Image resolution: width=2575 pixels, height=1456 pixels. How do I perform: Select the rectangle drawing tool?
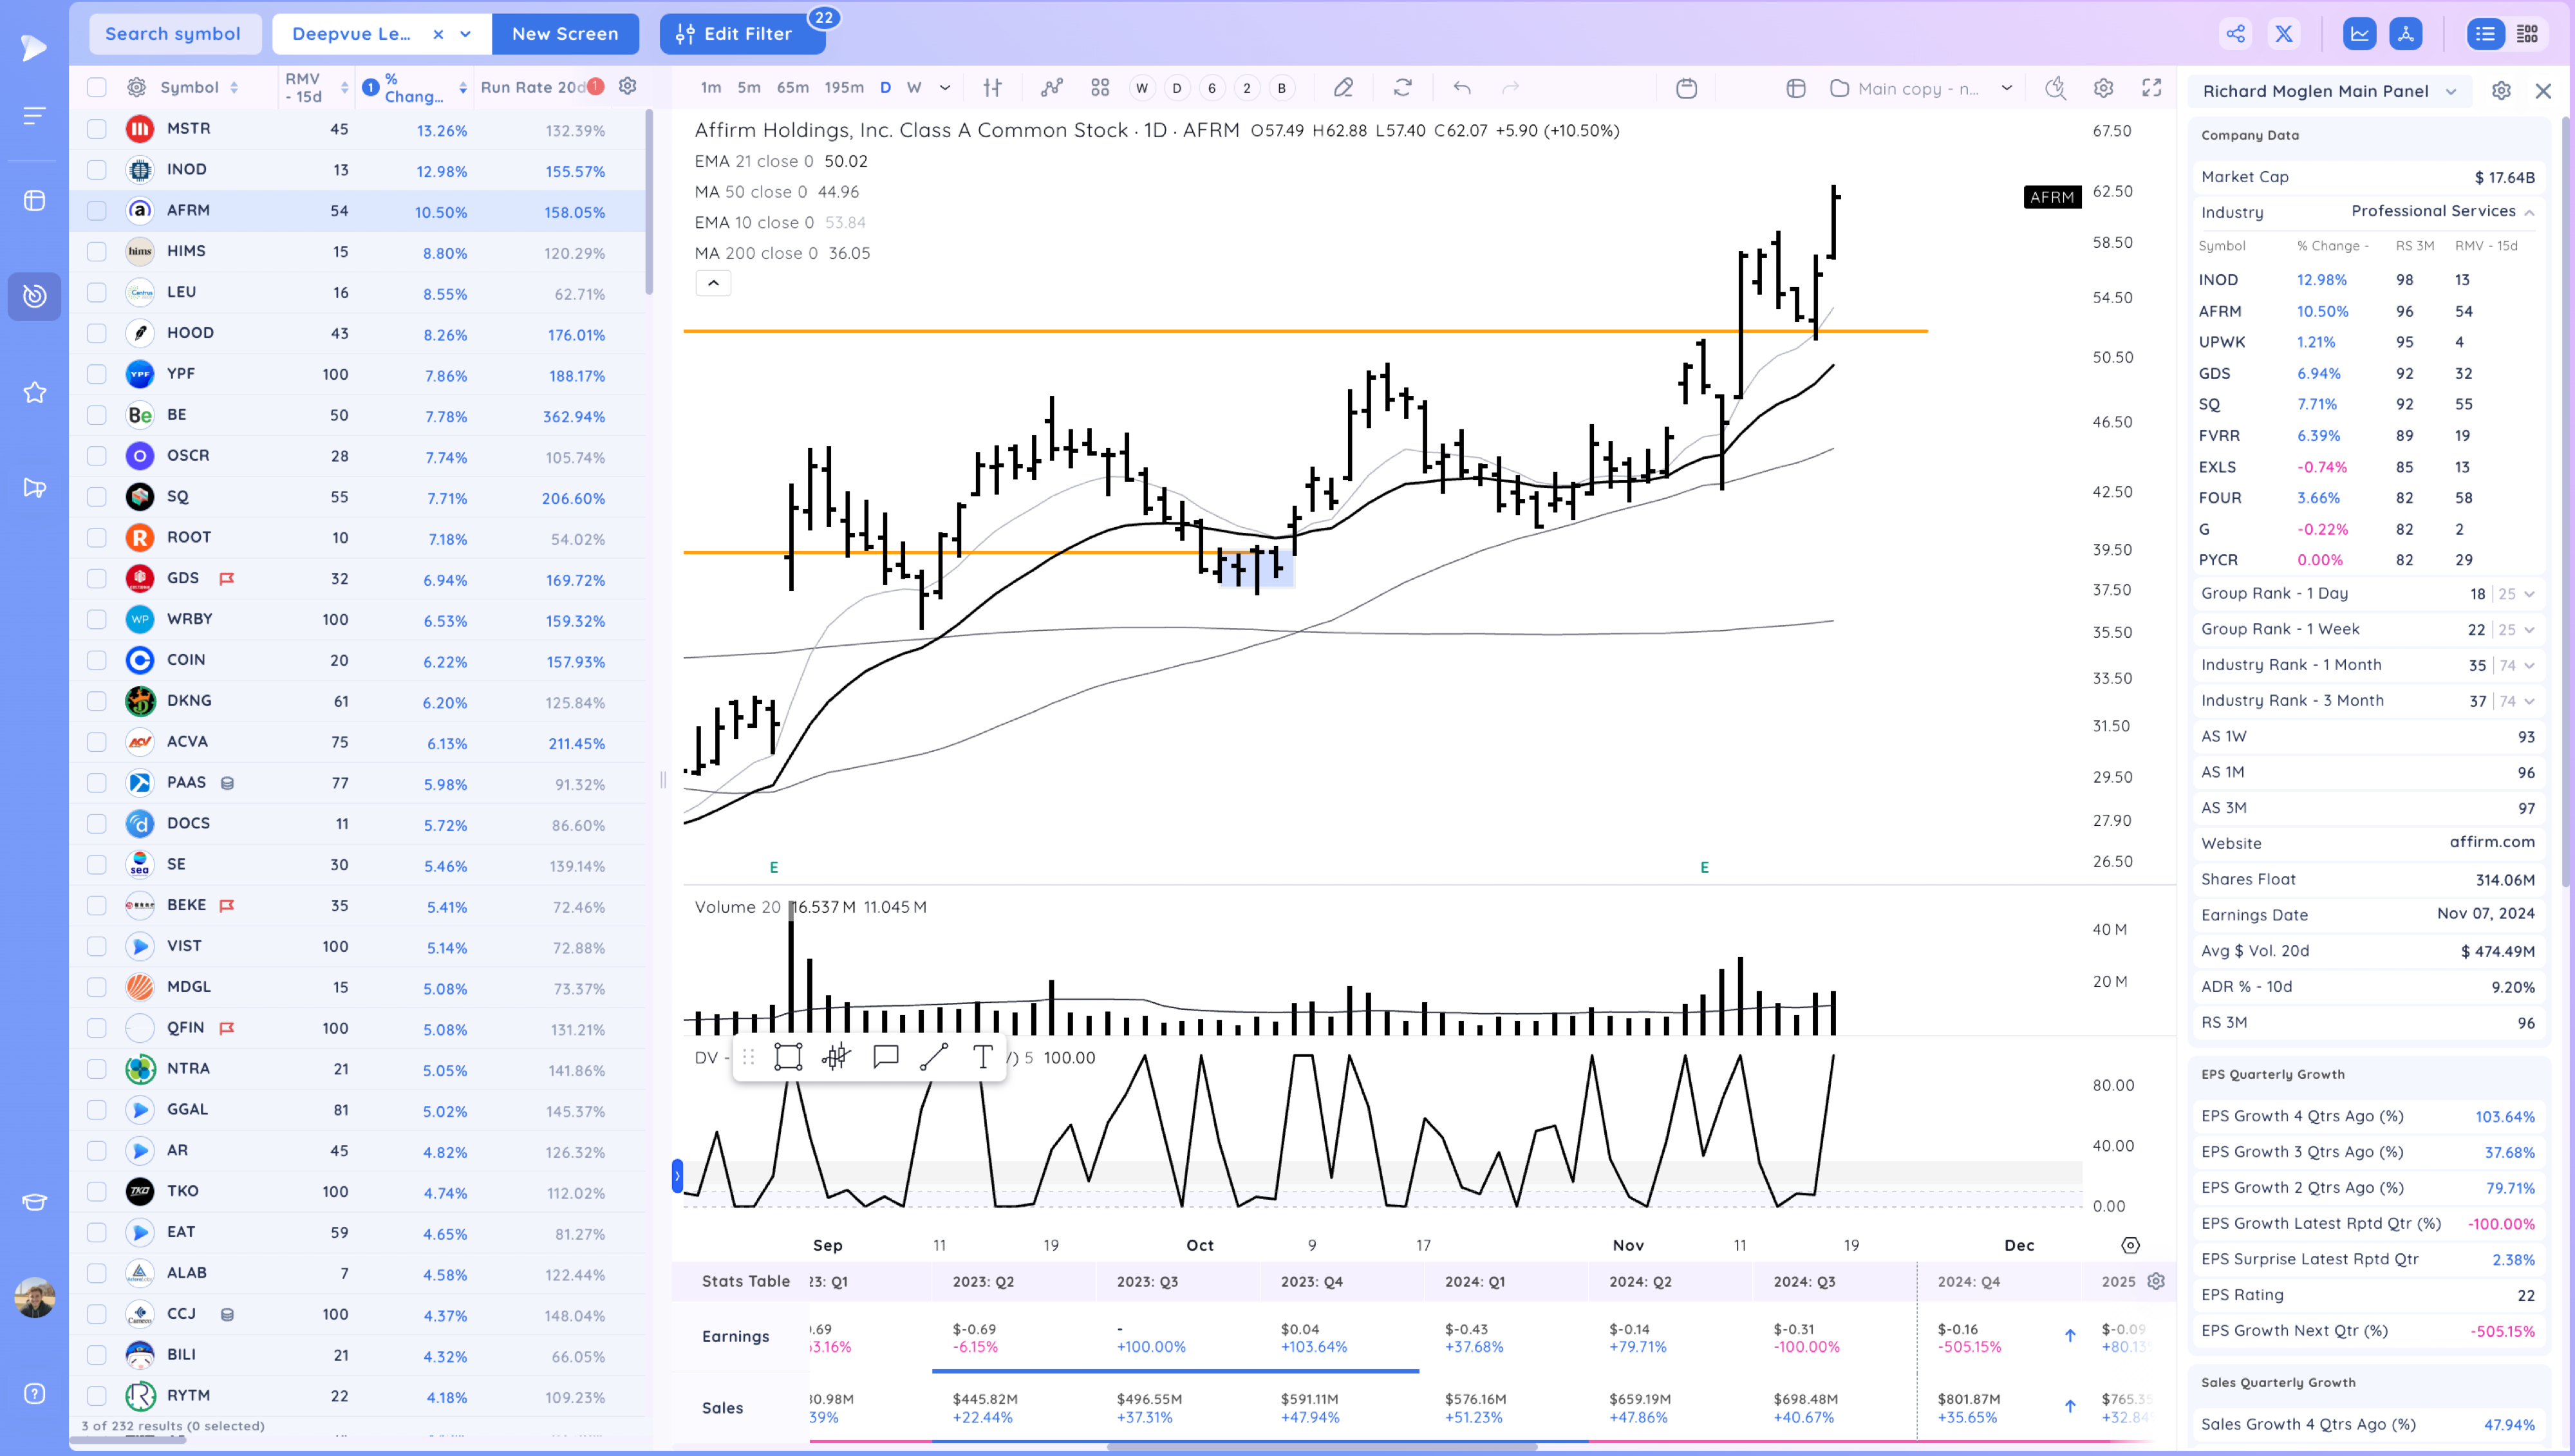coord(788,1057)
